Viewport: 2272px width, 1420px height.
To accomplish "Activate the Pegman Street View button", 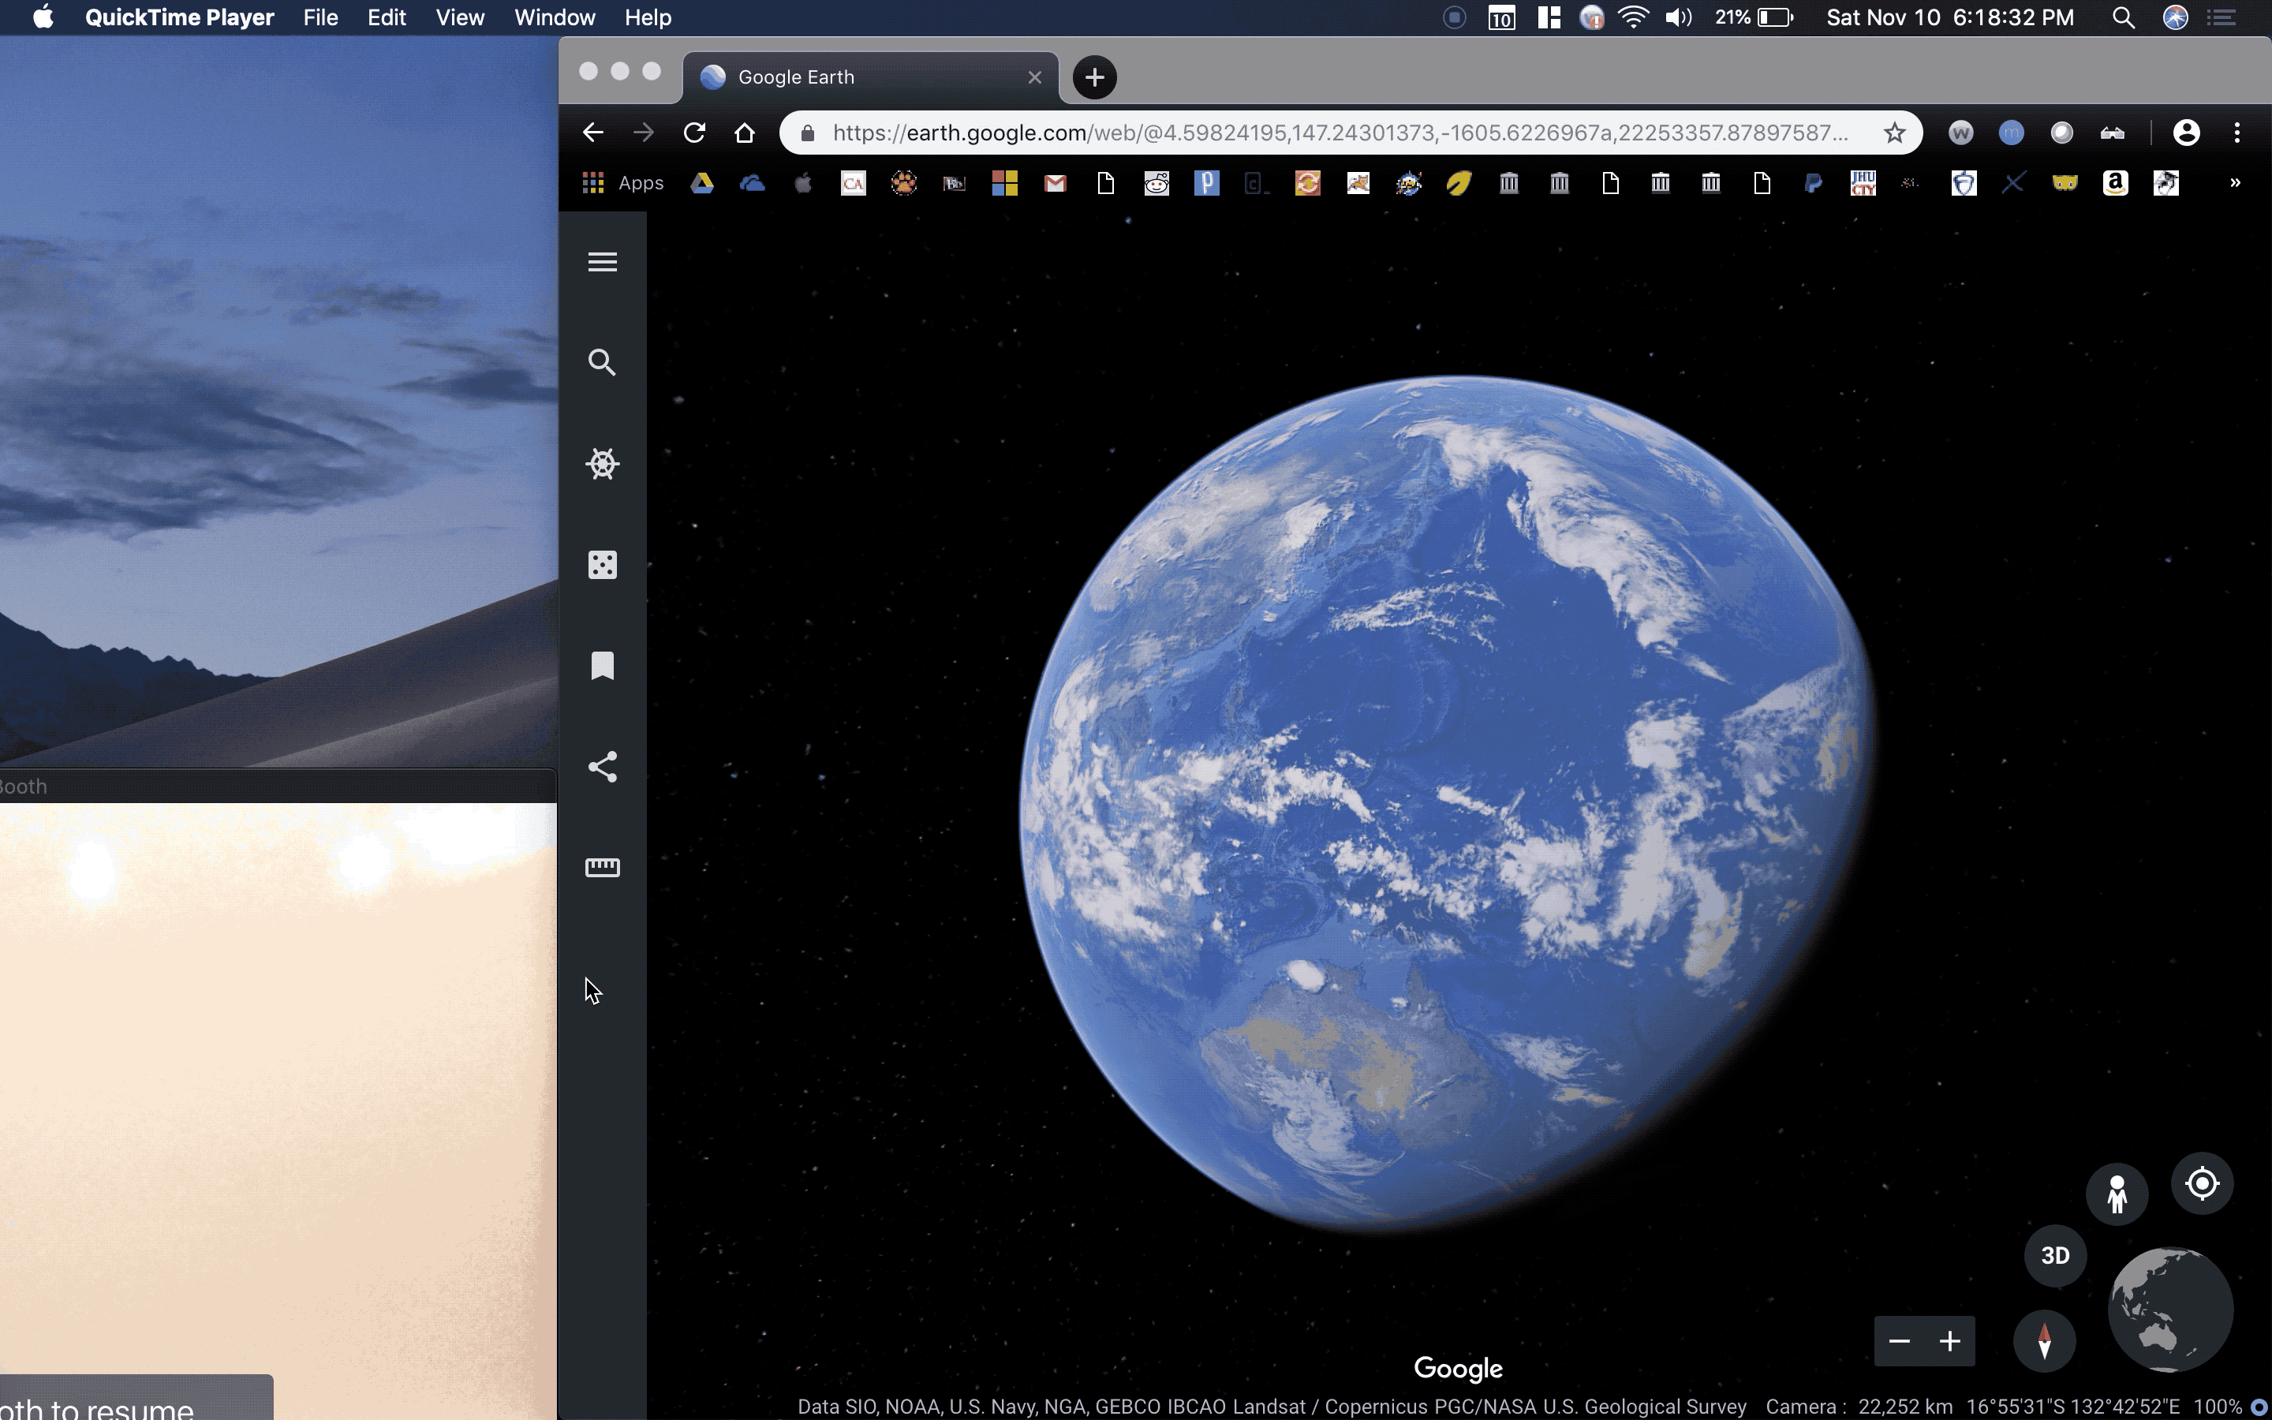I will pos(2116,1194).
